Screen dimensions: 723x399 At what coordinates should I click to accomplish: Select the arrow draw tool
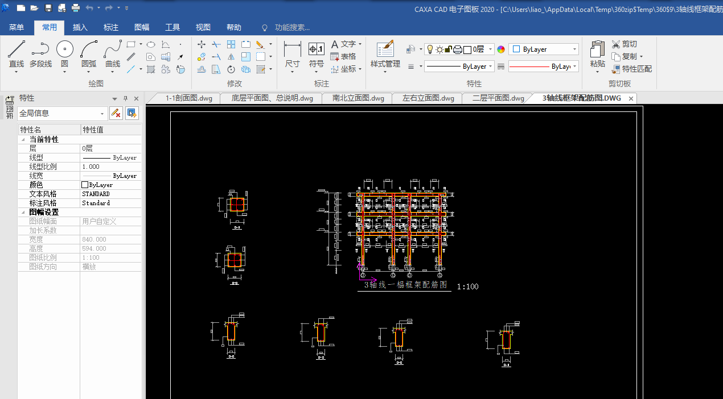click(x=180, y=56)
